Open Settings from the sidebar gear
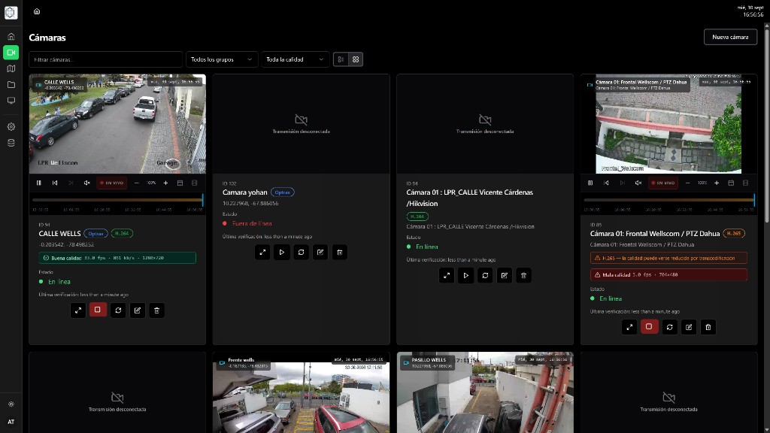770x433 pixels. [11, 126]
